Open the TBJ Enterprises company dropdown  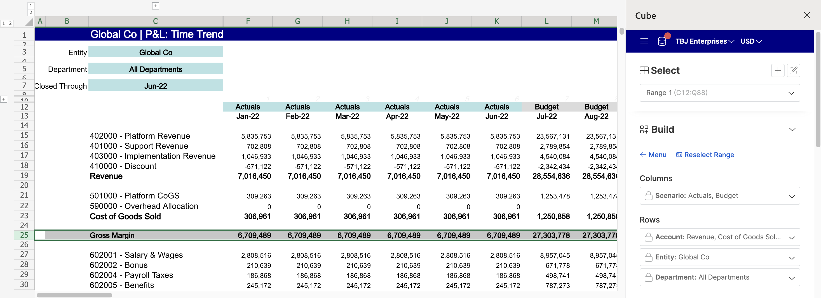[704, 41]
